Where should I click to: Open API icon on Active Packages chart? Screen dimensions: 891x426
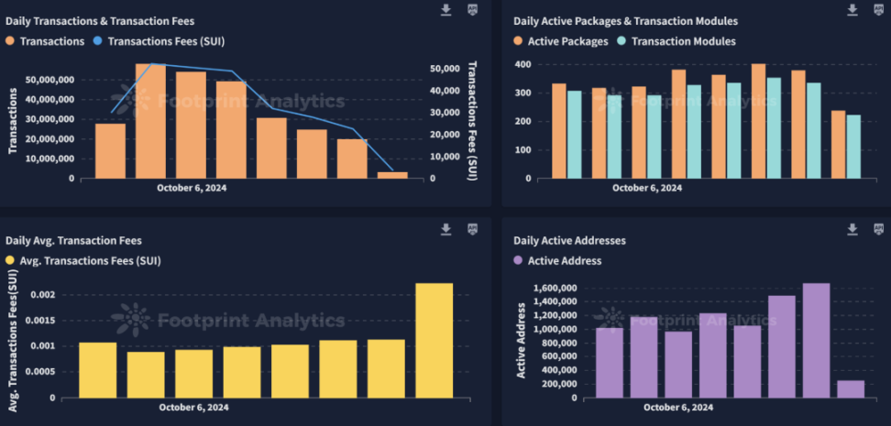(x=879, y=10)
